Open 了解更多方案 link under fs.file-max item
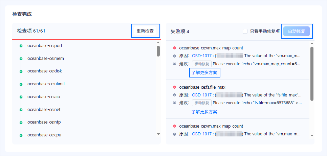 click(x=204, y=112)
